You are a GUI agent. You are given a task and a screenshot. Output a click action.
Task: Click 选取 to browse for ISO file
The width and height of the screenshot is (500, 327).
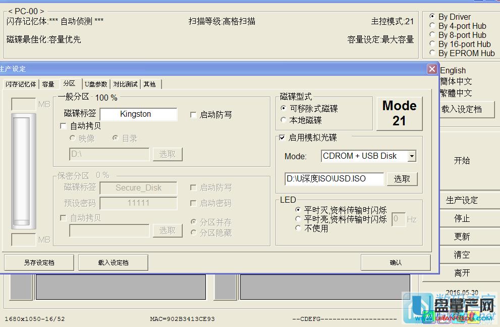click(x=402, y=179)
